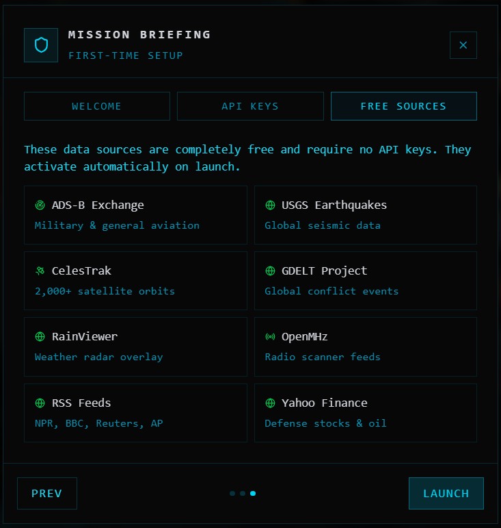The image size is (501, 528).
Task: Click the active third page indicator dot
Action: pyautogui.click(x=253, y=493)
